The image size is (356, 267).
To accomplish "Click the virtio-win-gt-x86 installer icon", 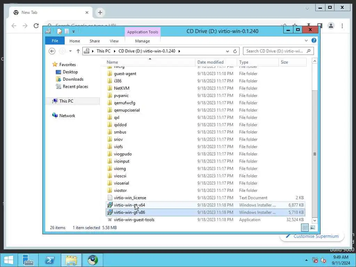I will (x=110, y=212).
